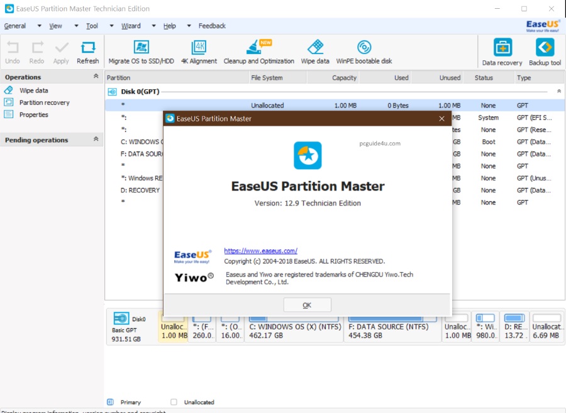Open the View menu
This screenshot has height=413, width=566.
pos(55,26)
